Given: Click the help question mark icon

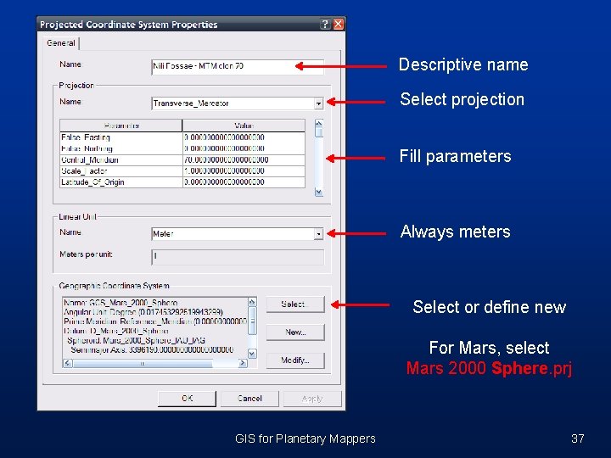Looking at the screenshot, I should click(324, 24).
